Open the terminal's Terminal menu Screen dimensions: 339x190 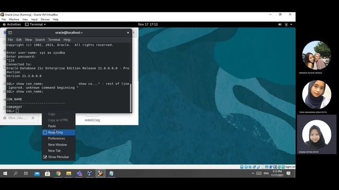pyautogui.click(x=54, y=40)
